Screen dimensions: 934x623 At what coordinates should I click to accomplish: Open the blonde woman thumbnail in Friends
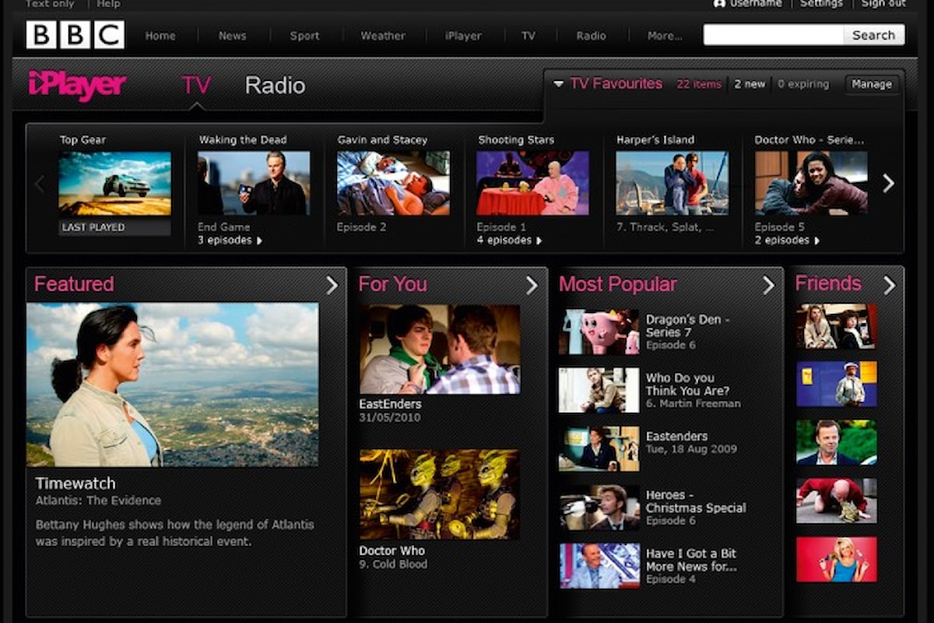837,559
